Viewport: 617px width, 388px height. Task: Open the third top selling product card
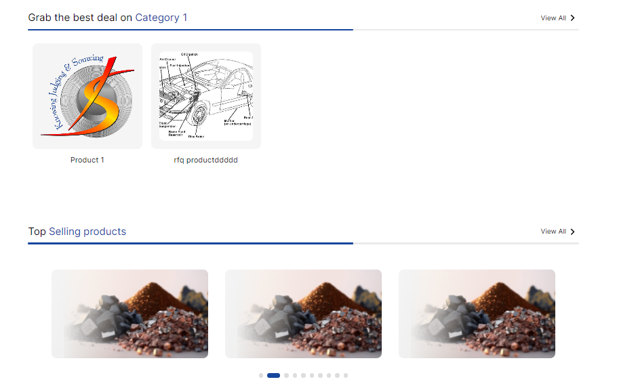[477, 314]
